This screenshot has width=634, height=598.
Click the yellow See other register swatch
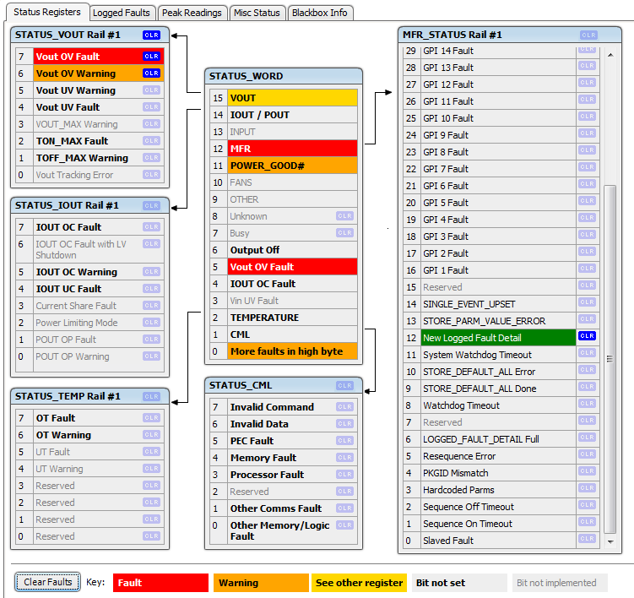[x=359, y=583]
